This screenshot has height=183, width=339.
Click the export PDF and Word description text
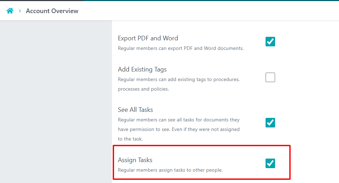pos(180,48)
